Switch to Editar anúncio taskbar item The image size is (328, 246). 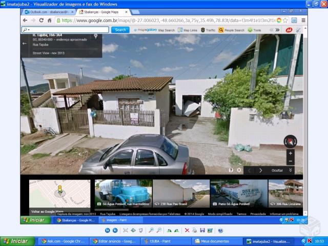114,241
